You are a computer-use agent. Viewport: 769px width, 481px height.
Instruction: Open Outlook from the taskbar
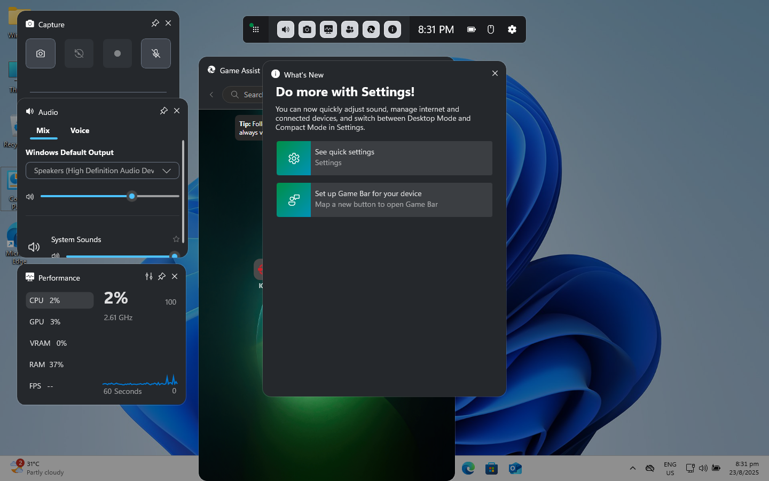click(x=515, y=468)
